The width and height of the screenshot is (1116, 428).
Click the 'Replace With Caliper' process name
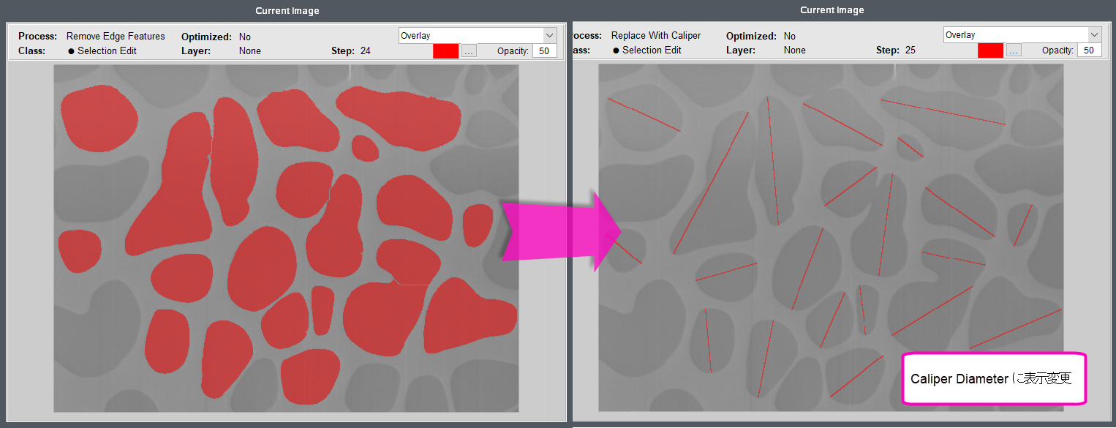(x=655, y=36)
